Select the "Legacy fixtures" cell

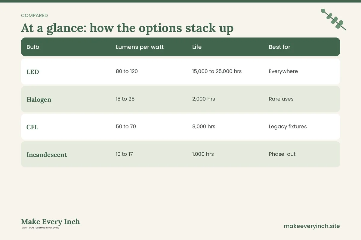tap(288, 127)
